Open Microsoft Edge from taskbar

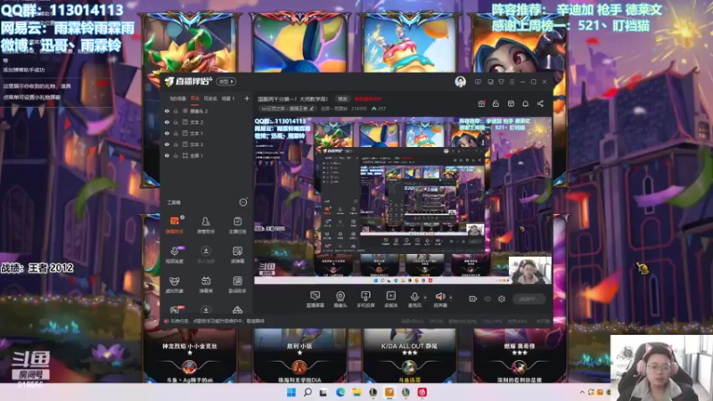pyautogui.click(x=340, y=392)
